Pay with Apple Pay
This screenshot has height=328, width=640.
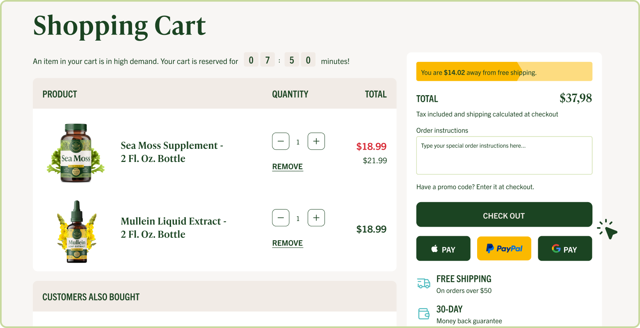coord(443,248)
